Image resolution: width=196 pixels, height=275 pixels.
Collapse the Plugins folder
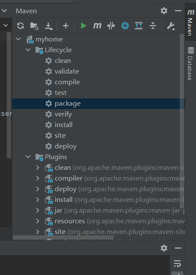point(28,157)
